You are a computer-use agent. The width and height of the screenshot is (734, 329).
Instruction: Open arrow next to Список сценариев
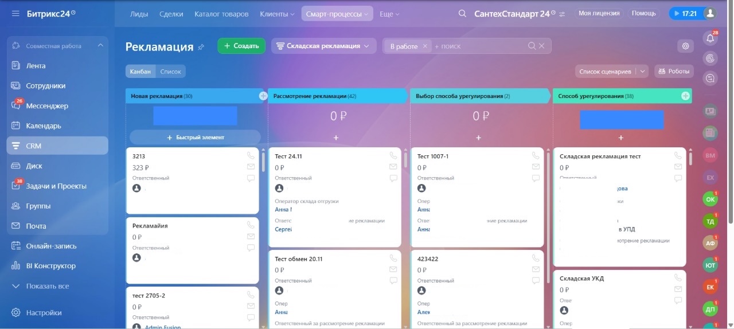pos(642,72)
